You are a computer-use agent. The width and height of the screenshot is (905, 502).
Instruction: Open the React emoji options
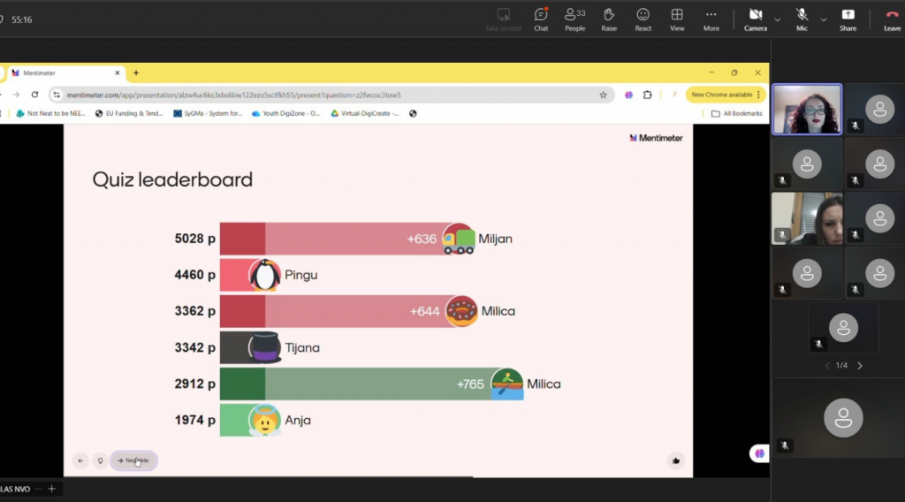pos(643,18)
